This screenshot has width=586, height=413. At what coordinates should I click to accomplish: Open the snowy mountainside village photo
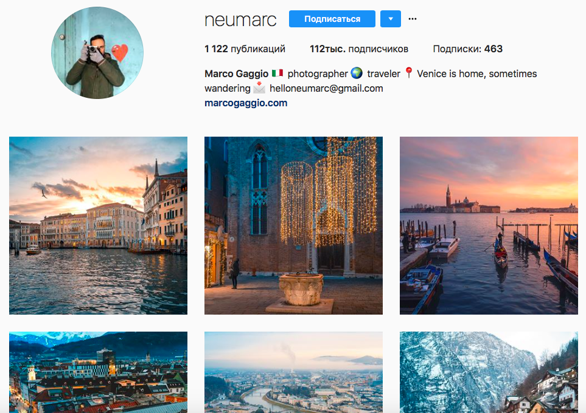[489, 372]
